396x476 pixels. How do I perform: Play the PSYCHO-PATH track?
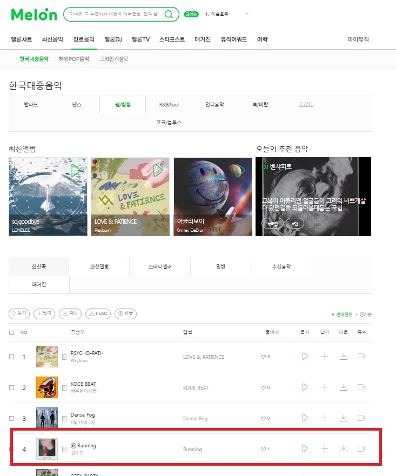pyautogui.click(x=305, y=357)
